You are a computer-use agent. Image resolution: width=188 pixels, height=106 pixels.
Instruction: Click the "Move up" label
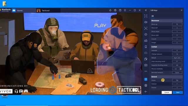[x=154, y=24]
